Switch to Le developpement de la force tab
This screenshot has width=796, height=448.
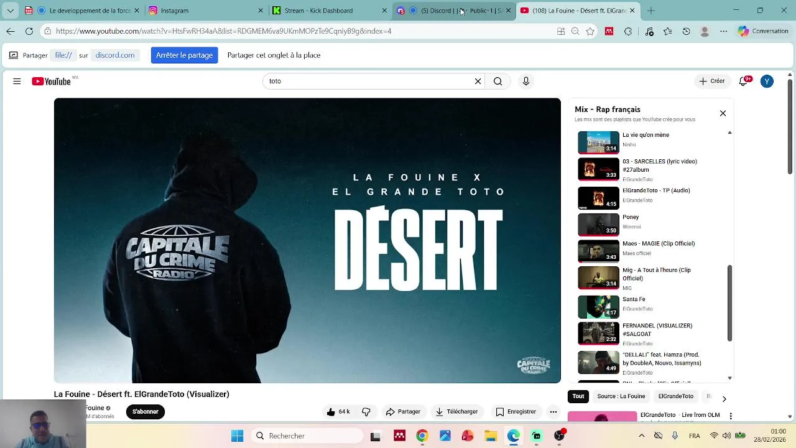coord(83,11)
